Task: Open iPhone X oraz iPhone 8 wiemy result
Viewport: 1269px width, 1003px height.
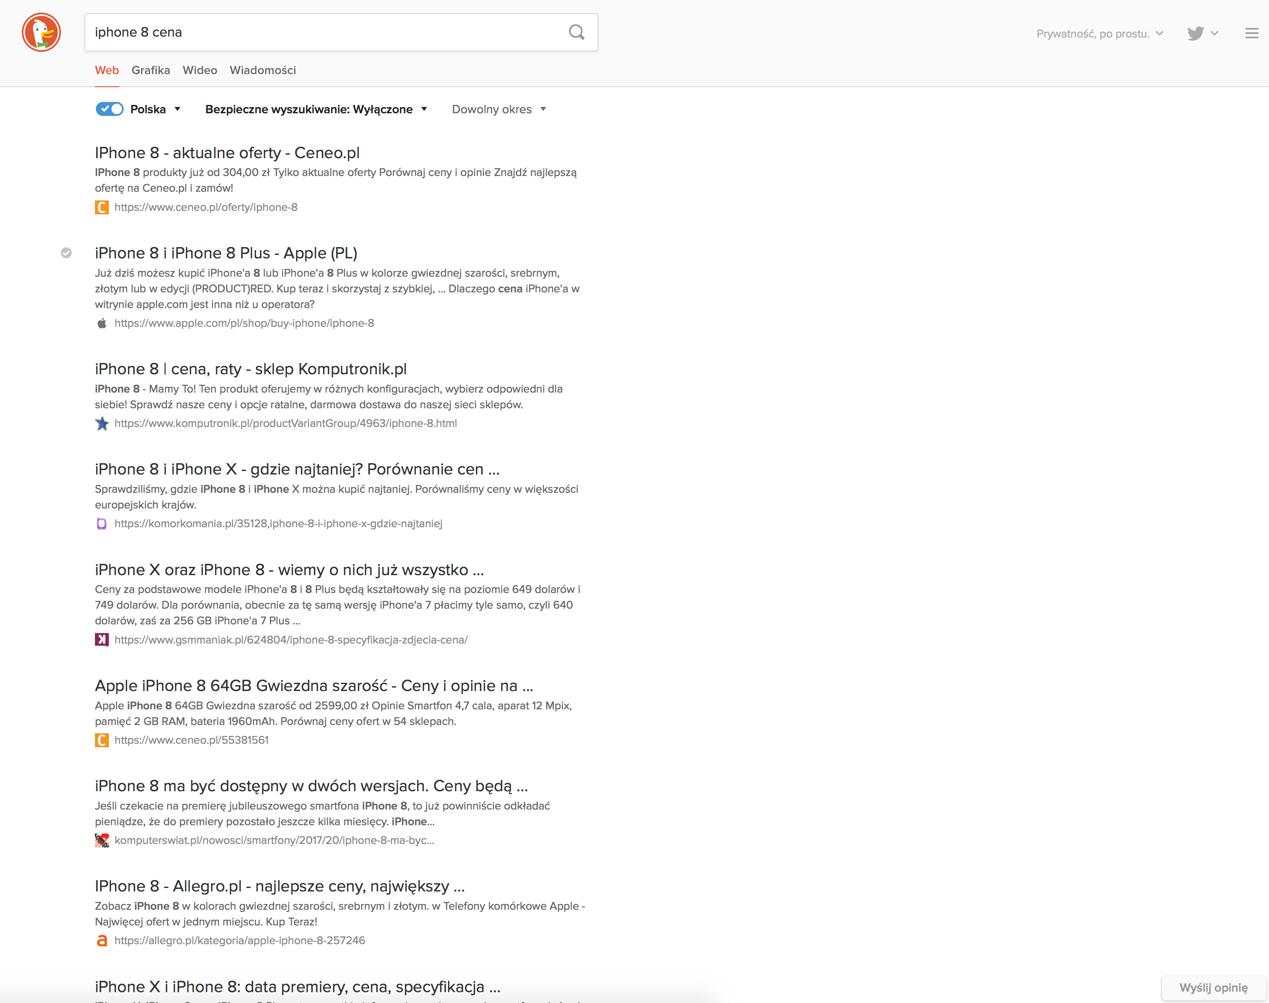Action: click(x=289, y=569)
